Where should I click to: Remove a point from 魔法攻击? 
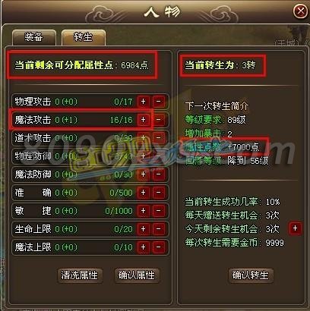[159, 120]
